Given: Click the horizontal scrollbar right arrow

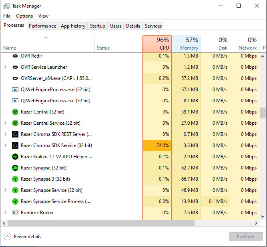Looking at the screenshot, I should pos(256,223).
